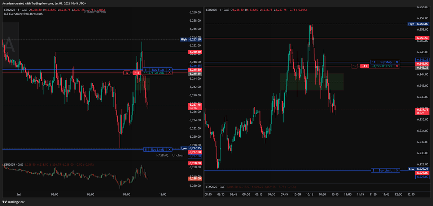Close the -11 position on right chart

point(397,66)
